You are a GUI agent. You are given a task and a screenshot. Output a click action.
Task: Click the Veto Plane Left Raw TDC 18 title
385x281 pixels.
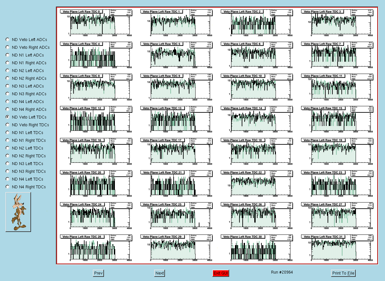pyautogui.click(x=243, y=140)
